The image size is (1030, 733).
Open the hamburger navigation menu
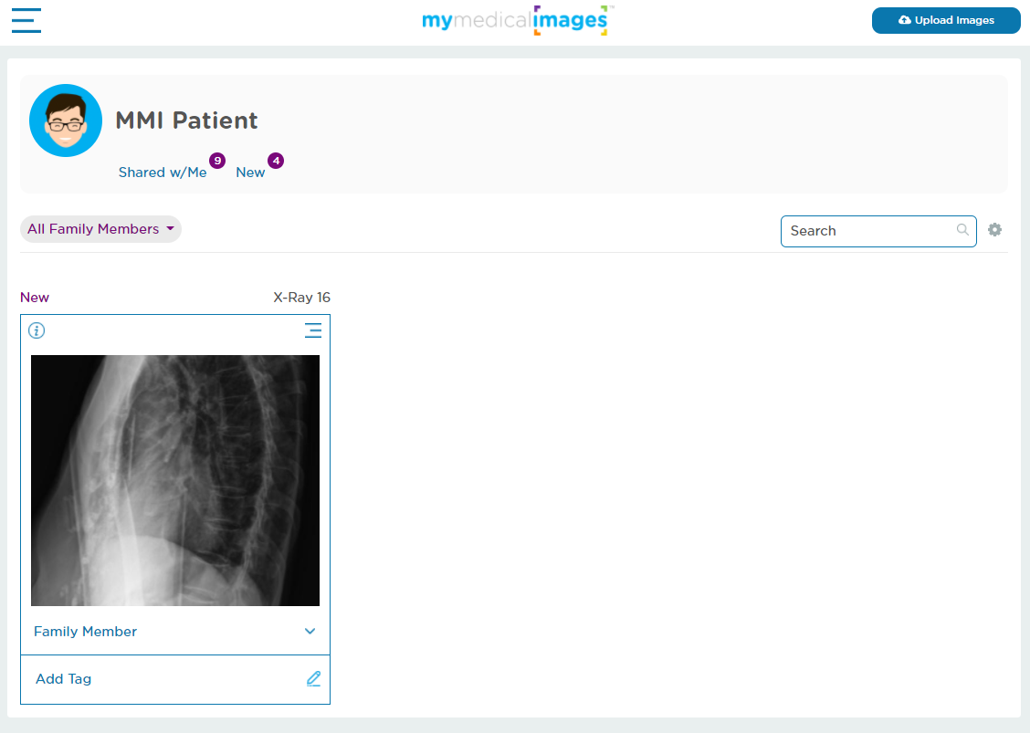(26, 20)
